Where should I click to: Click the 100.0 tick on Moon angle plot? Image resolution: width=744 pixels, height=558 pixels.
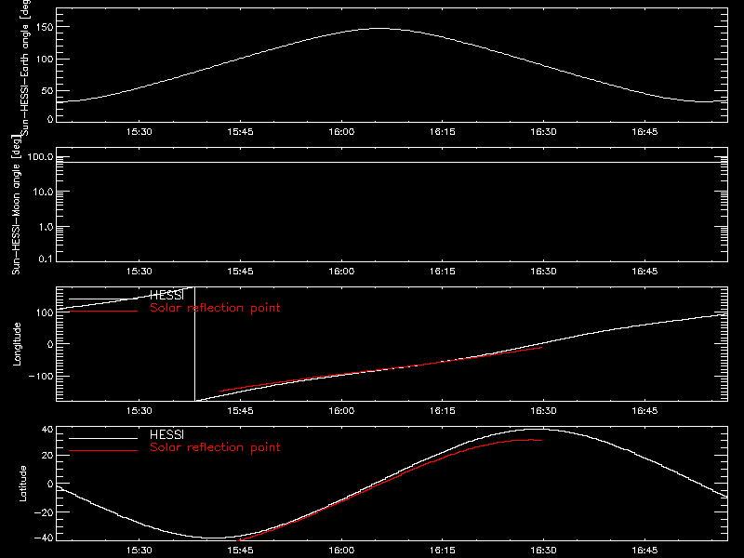(40, 157)
